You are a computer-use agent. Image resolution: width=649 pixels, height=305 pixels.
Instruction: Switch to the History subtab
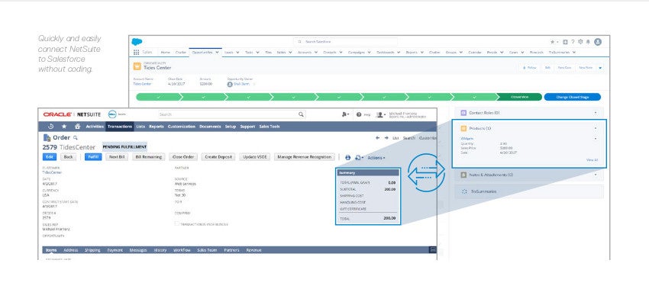pyautogui.click(x=160, y=250)
